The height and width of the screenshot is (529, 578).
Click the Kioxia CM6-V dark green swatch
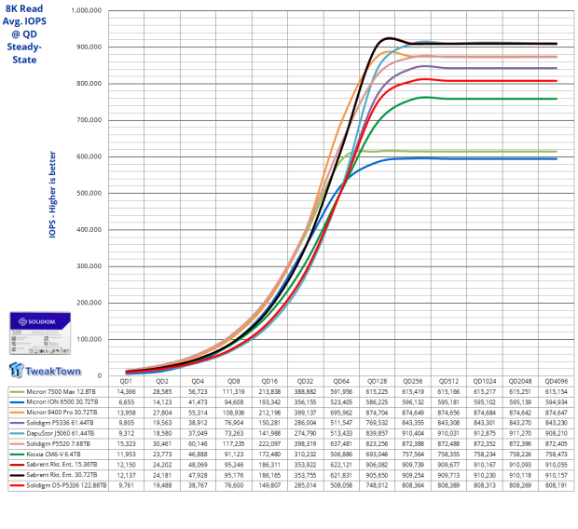(17, 454)
